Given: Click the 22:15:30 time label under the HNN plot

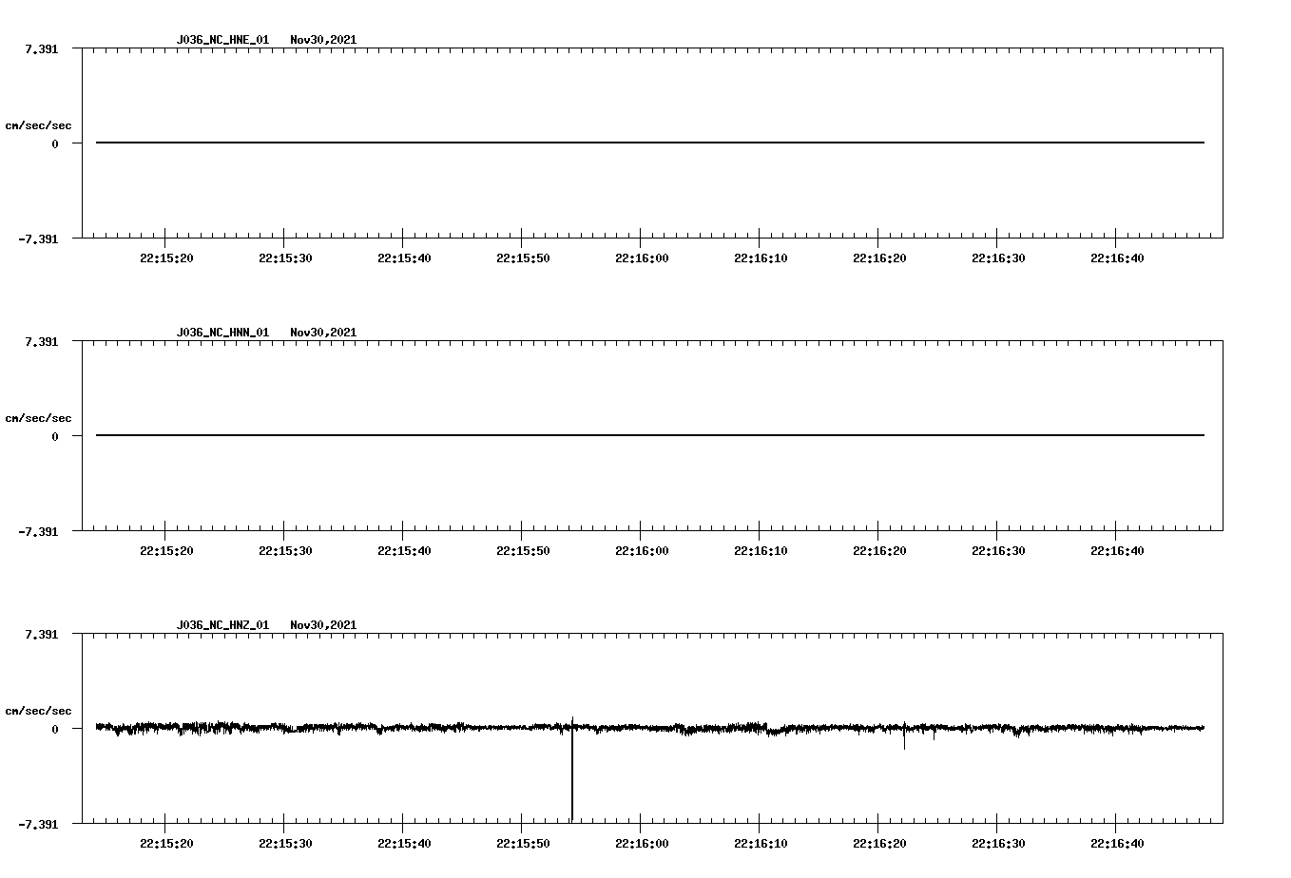Looking at the screenshot, I should [x=285, y=551].
